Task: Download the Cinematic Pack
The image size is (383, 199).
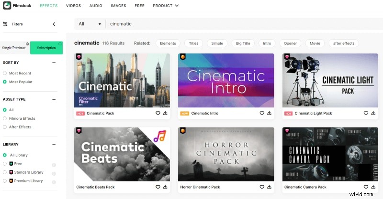Action: point(165,113)
